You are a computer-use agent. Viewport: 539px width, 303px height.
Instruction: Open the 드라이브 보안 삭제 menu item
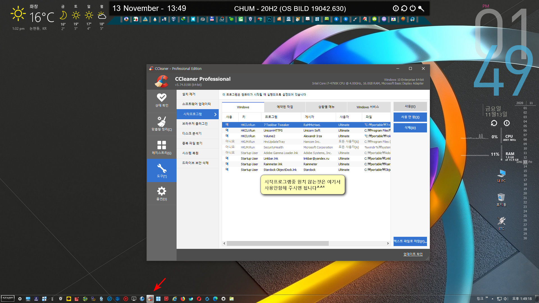[198, 163]
